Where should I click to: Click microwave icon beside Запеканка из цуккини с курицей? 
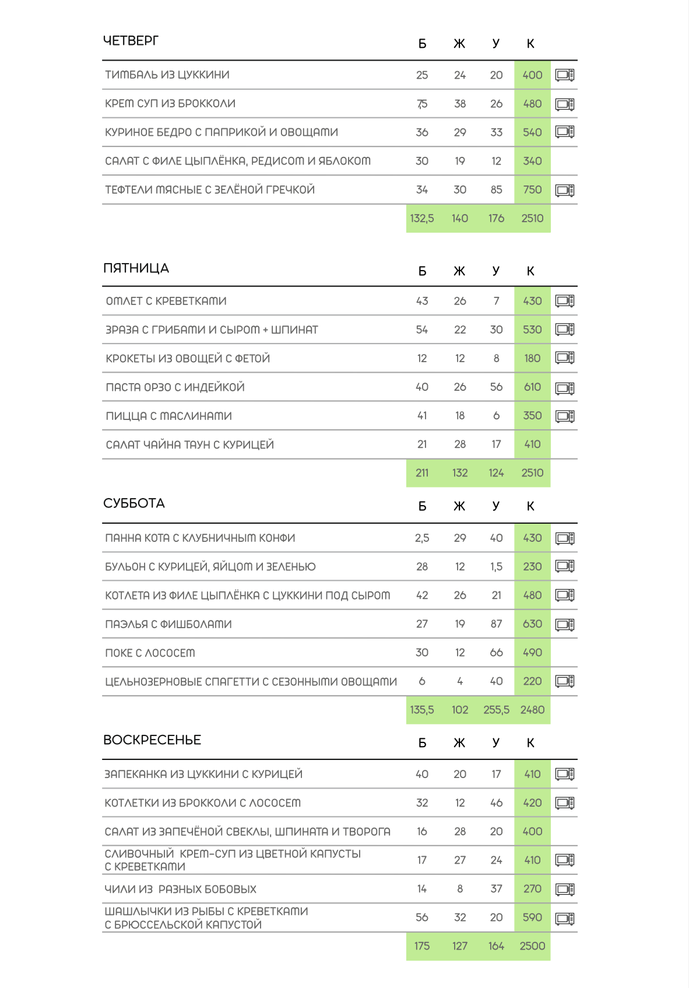tap(565, 774)
